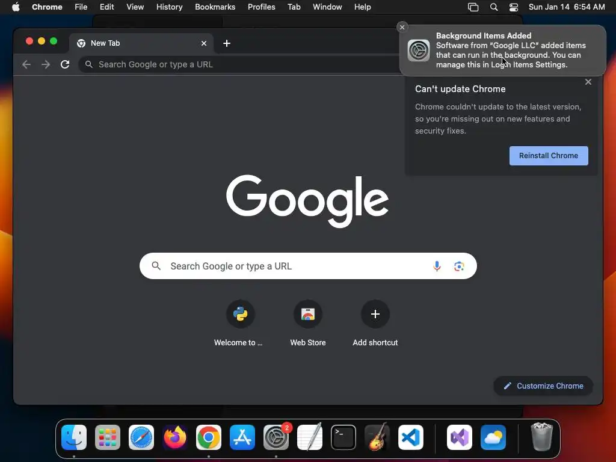The height and width of the screenshot is (462, 616).
Task: Close the New Tab tab
Action: coord(204,43)
